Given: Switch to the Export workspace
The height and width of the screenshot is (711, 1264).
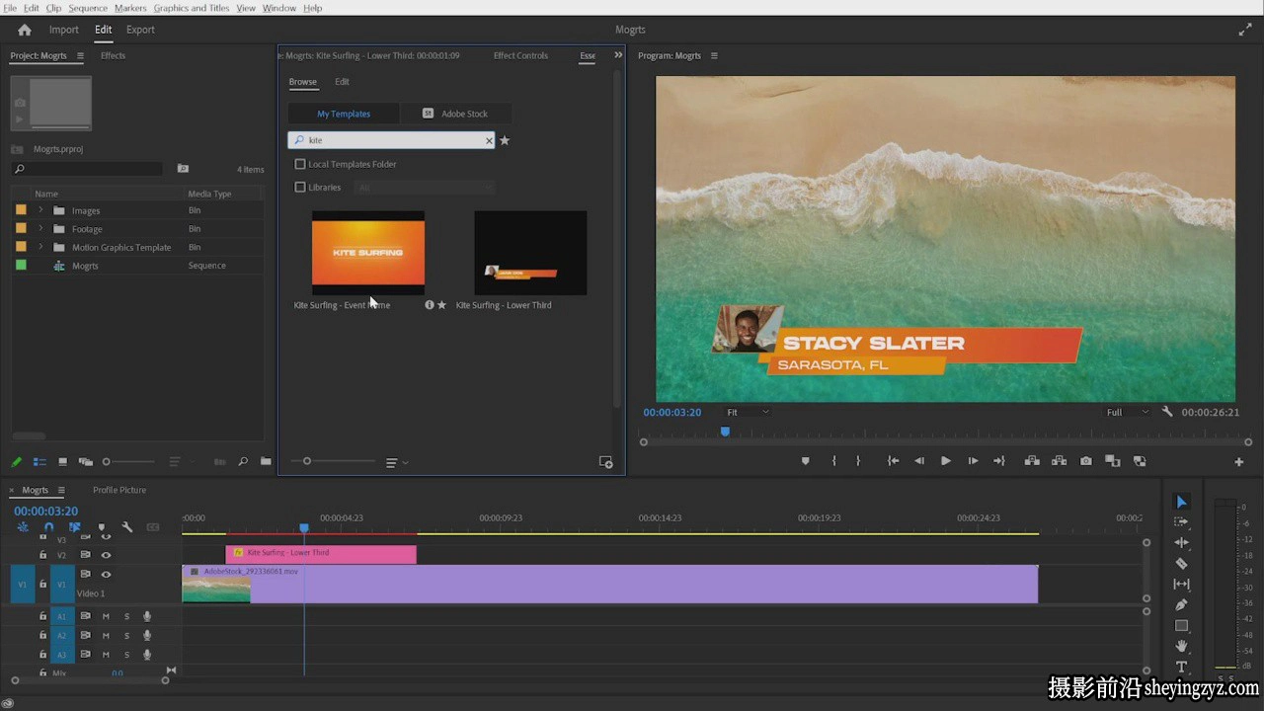Looking at the screenshot, I should click(140, 30).
